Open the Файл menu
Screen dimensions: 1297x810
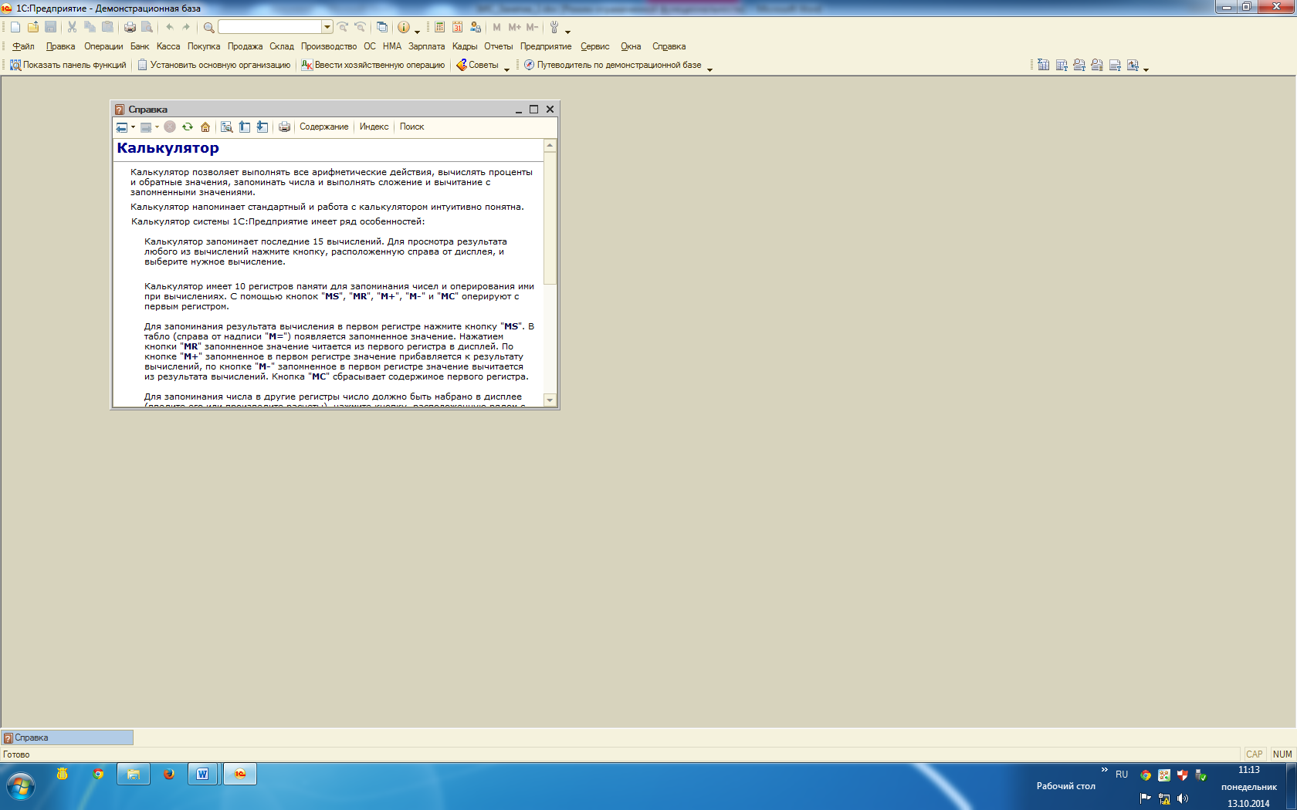pos(23,46)
